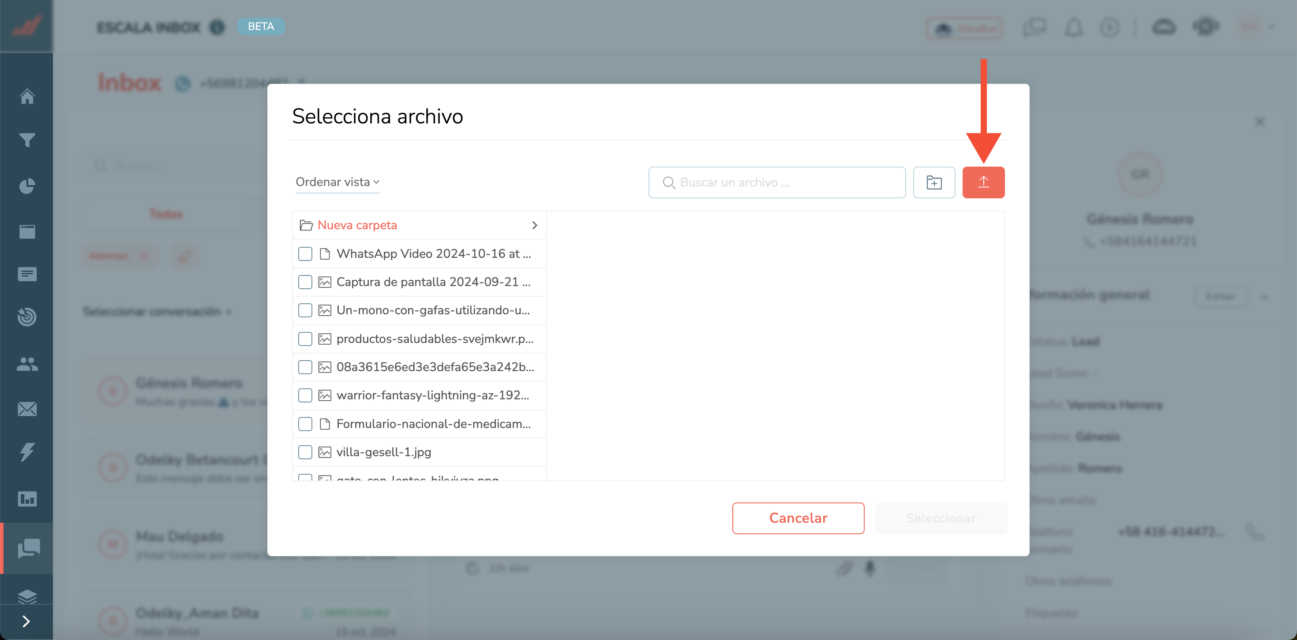Screen dimensions: 1297x640
Task: Click the Formulario-nacional-de-medicam file name
Action: pyautogui.click(x=434, y=424)
